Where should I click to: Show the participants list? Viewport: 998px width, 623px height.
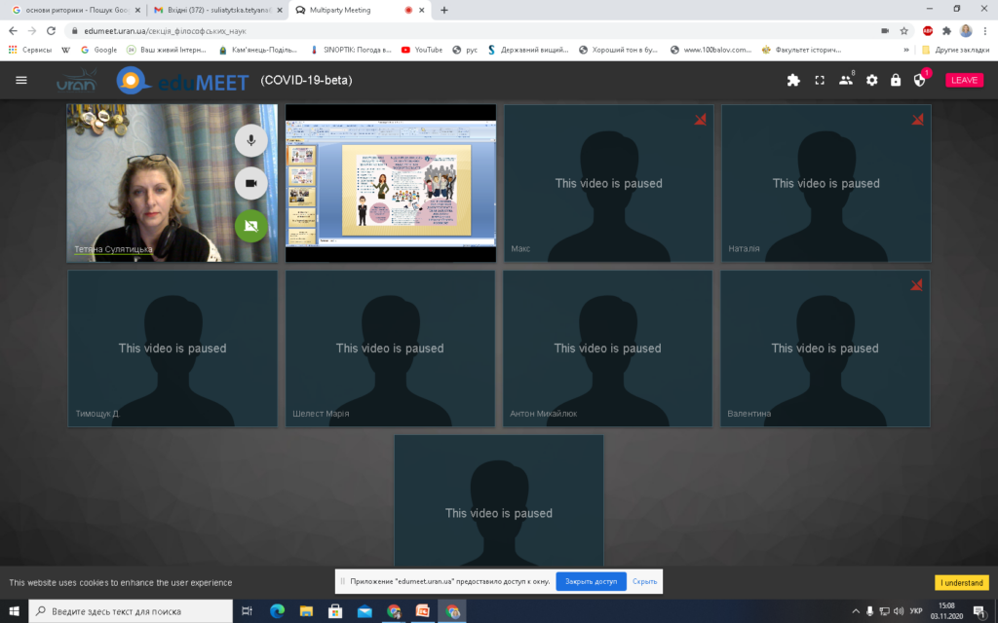pyautogui.click(x=845, y=80)
